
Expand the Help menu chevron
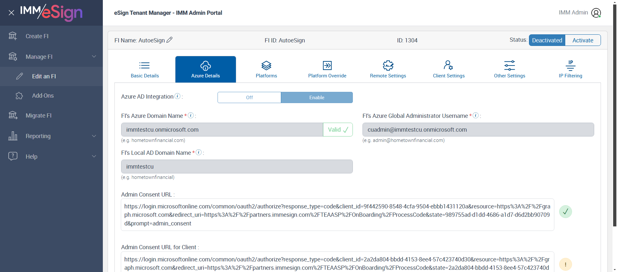coord(94,156)
